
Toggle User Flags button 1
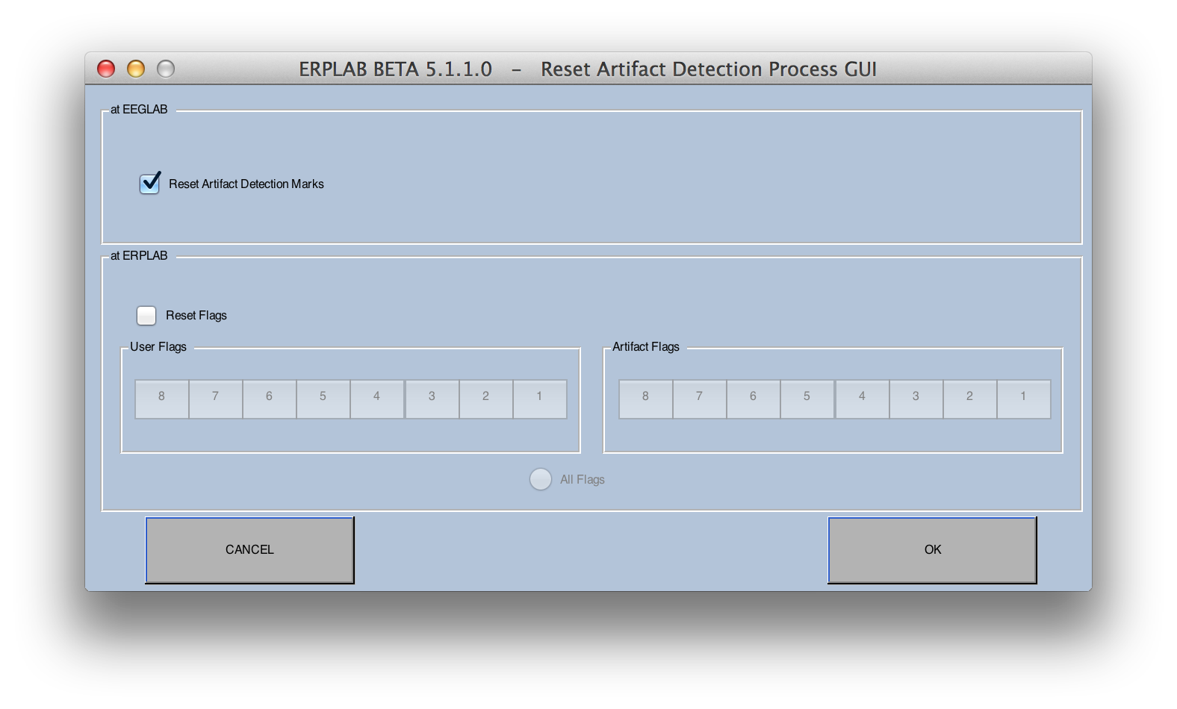click(x=540, y=399)
